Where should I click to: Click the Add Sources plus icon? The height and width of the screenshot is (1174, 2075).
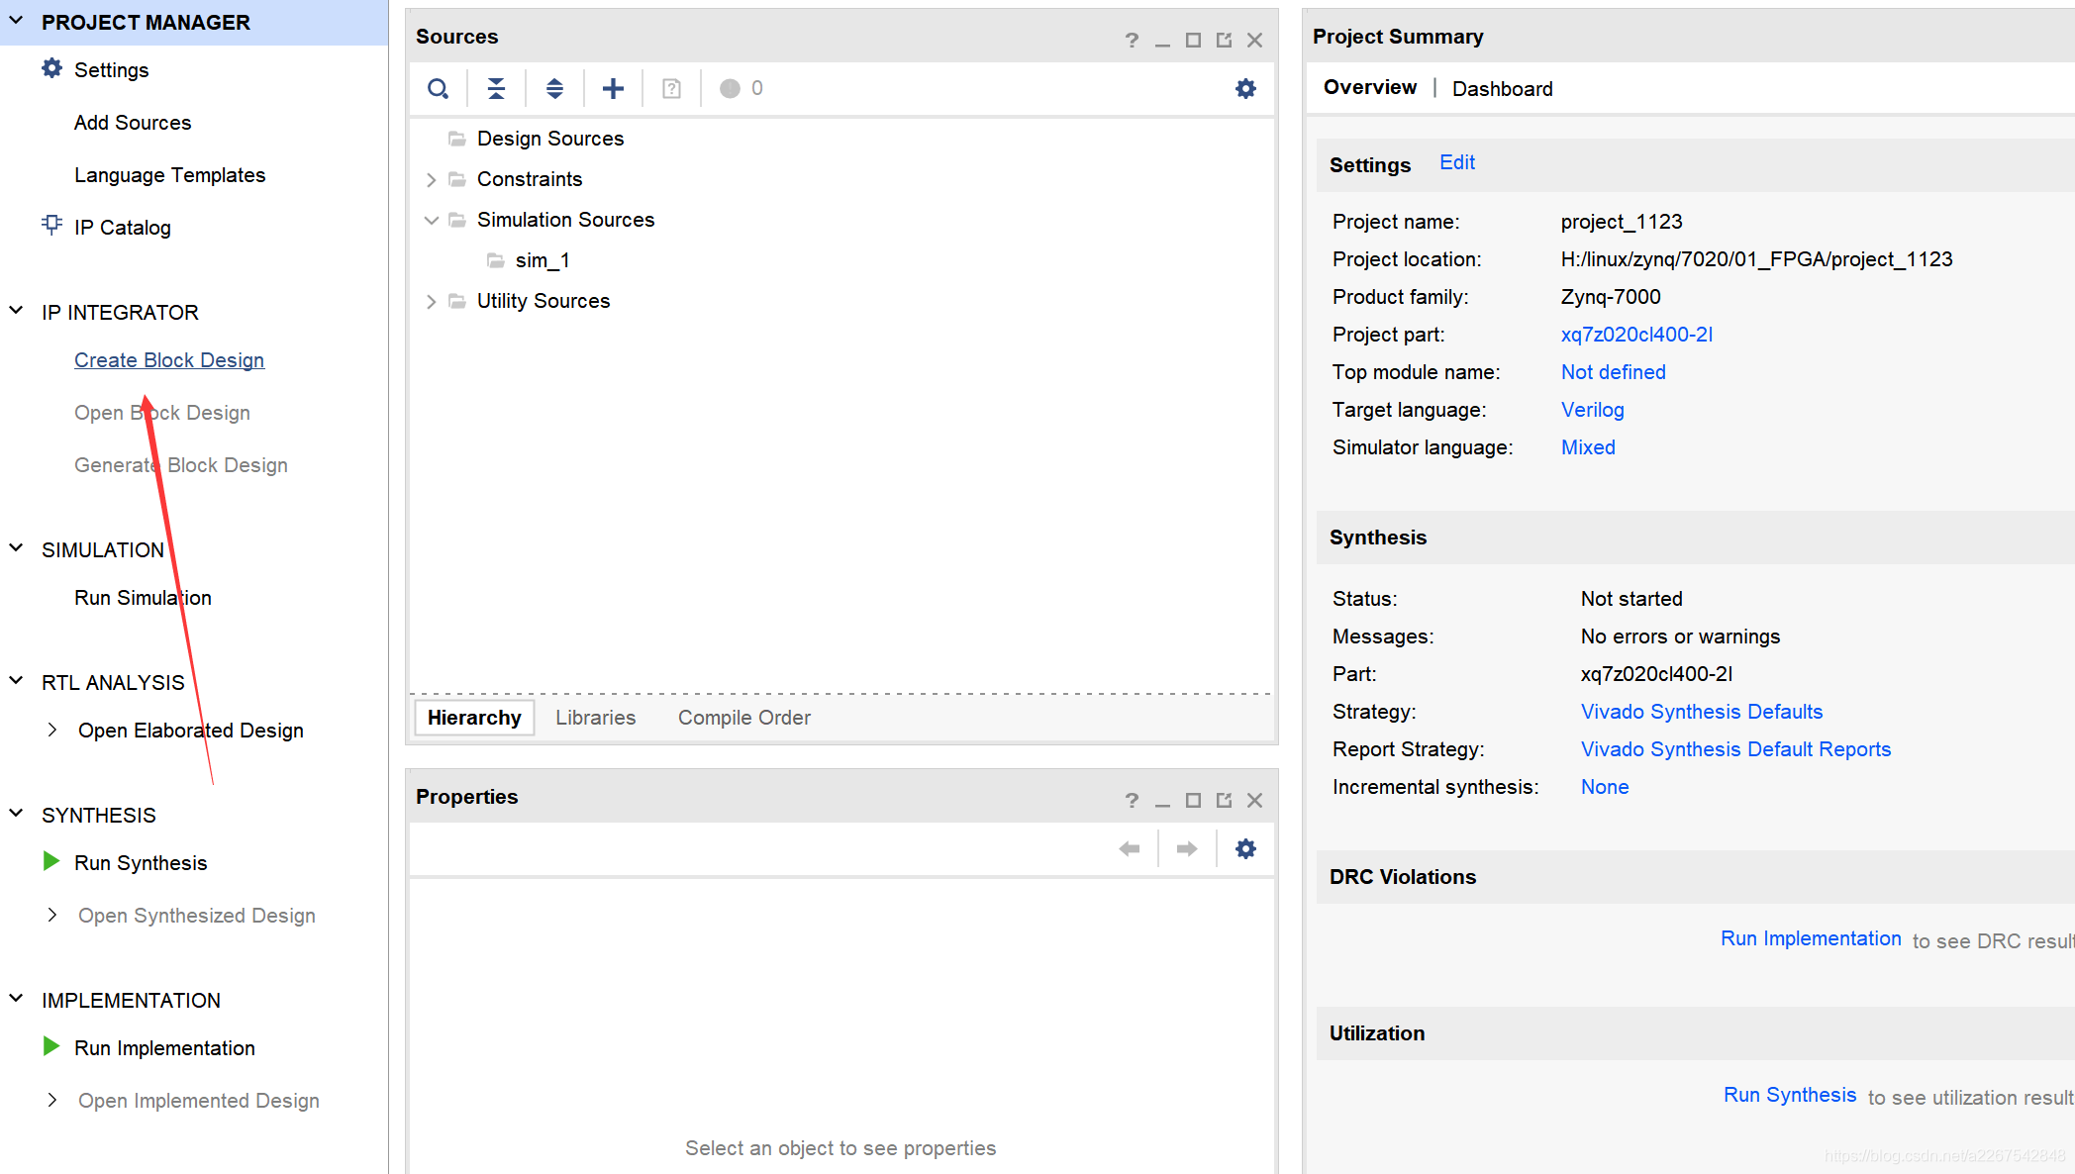coord(613,89)
